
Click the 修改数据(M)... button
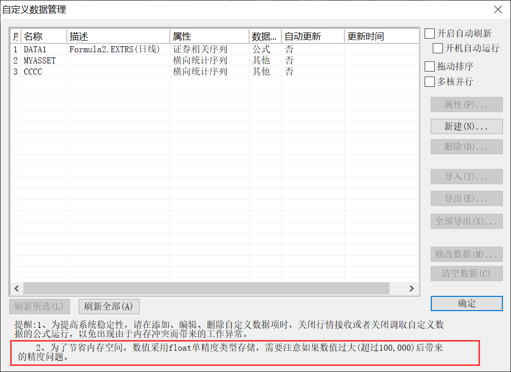[x=467, y=254]
